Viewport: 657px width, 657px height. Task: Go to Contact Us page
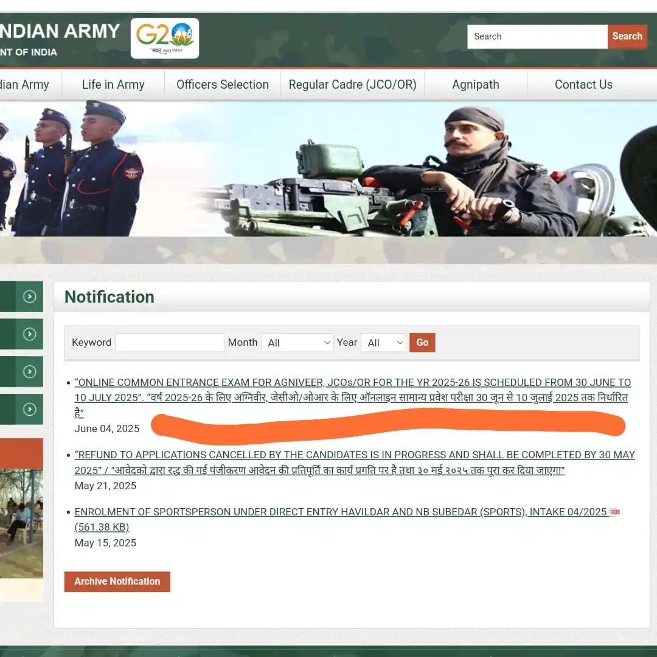(x=583, y=84)
